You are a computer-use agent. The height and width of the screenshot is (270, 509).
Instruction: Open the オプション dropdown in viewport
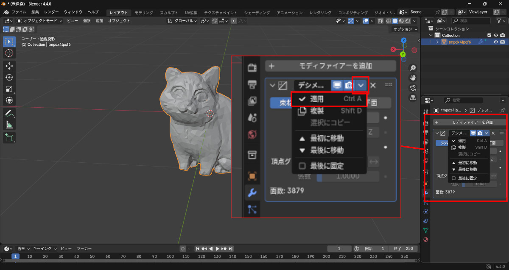coord(404,29)
